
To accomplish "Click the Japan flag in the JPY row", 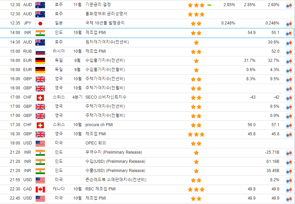I will tap(40, 23).
